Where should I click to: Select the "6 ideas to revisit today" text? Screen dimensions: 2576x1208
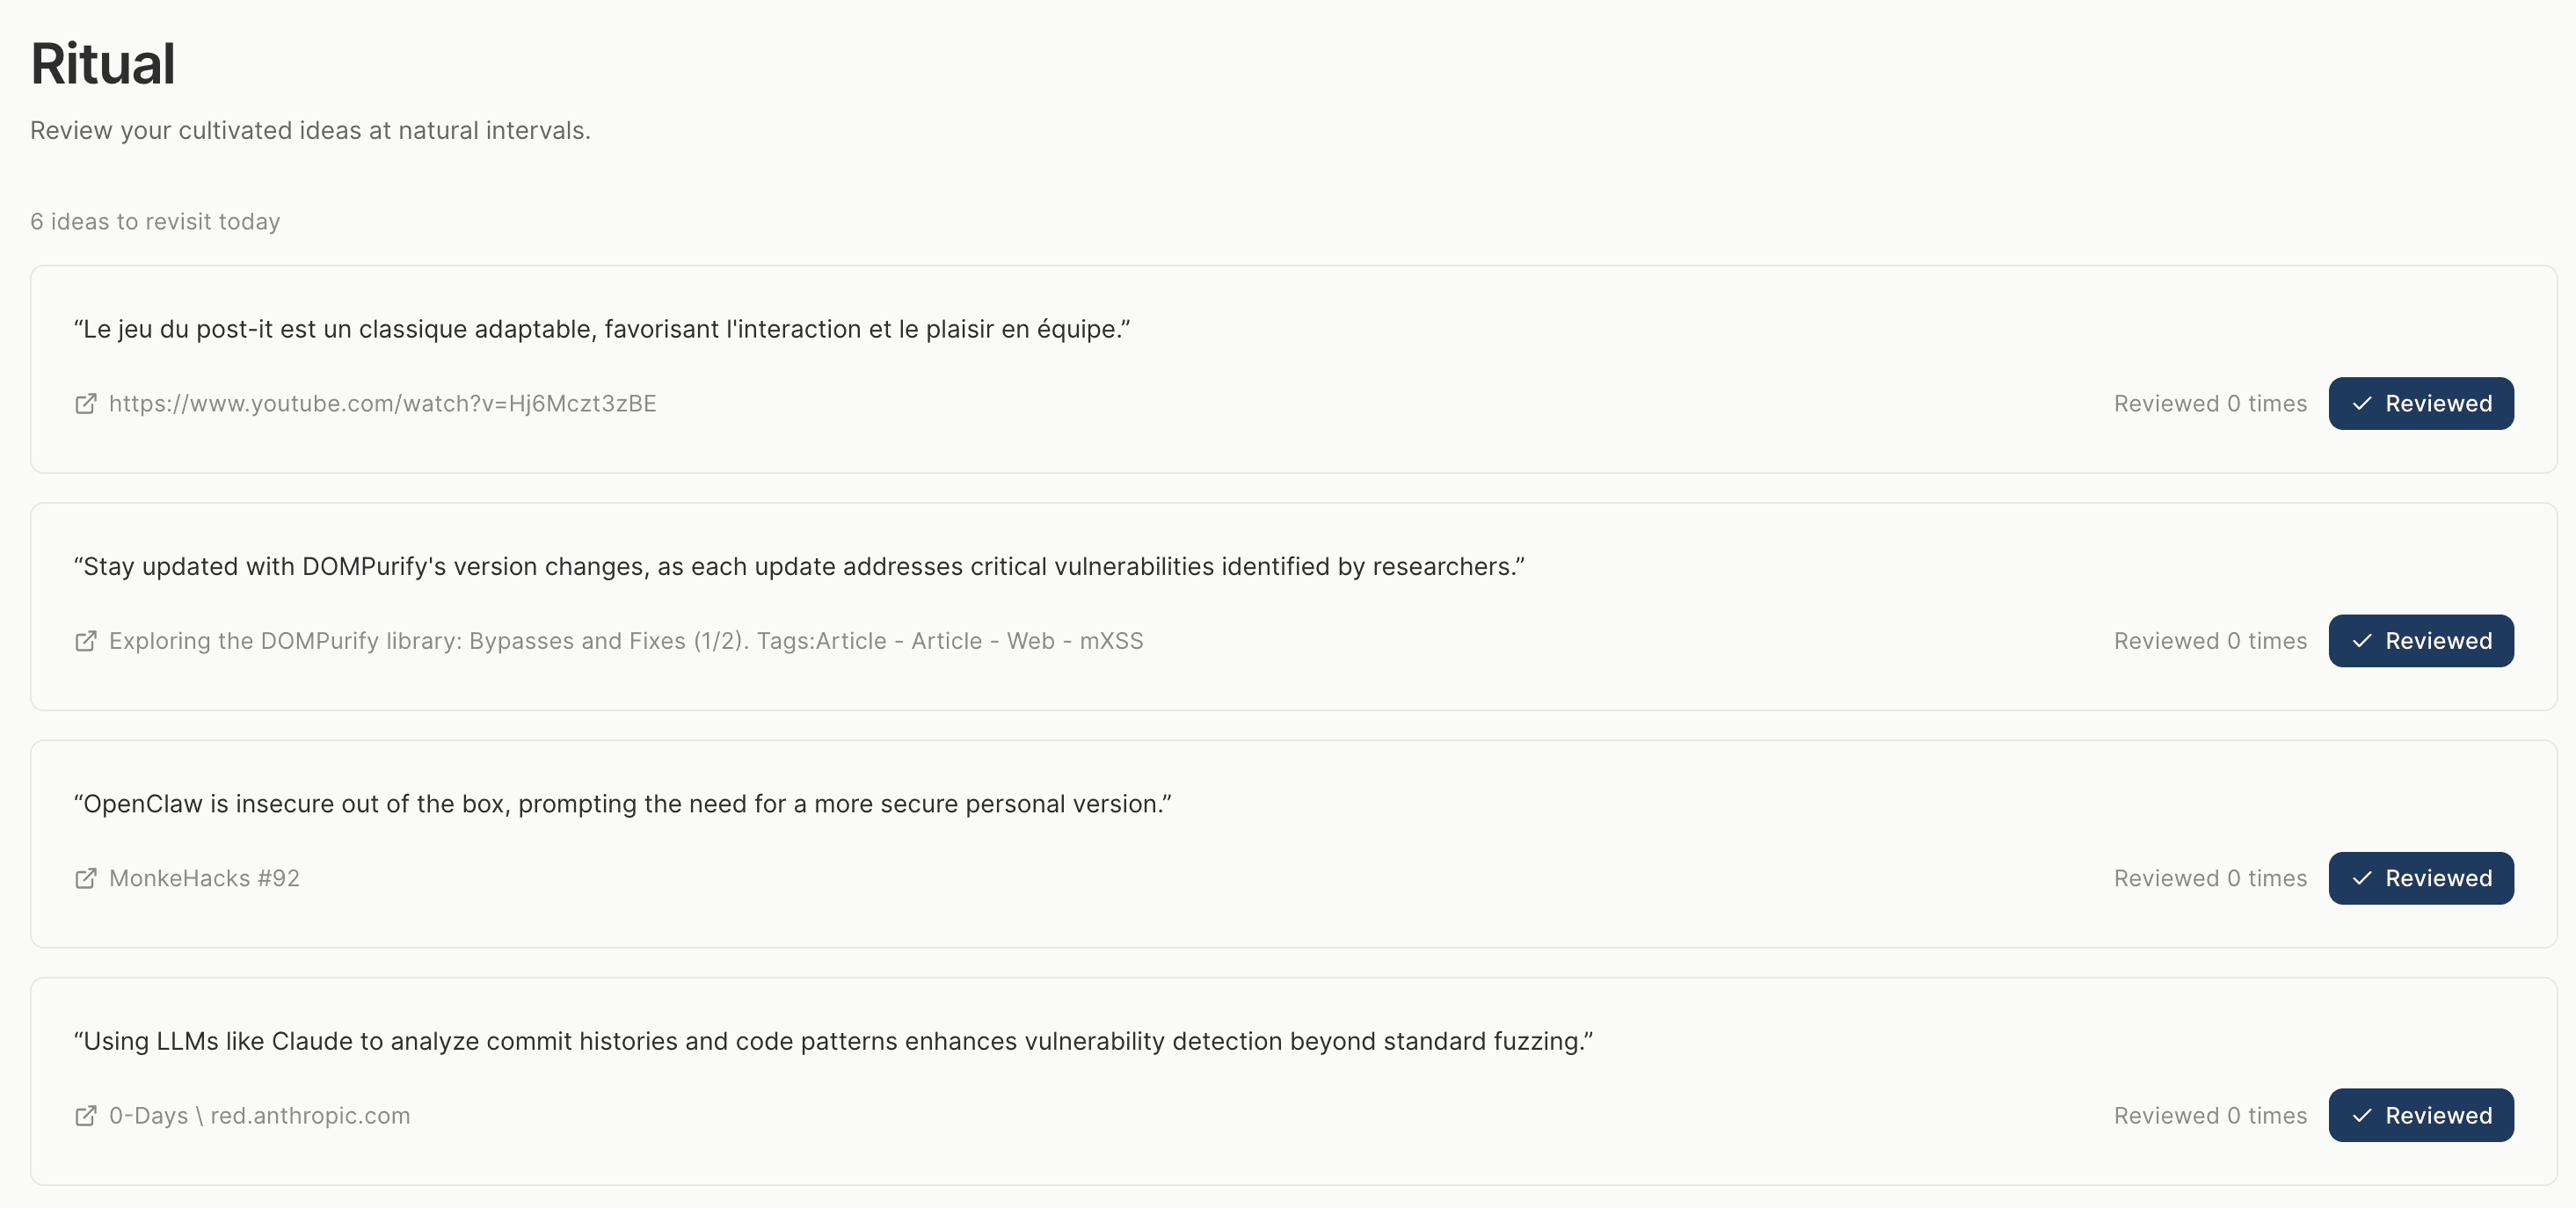[155, 221]
